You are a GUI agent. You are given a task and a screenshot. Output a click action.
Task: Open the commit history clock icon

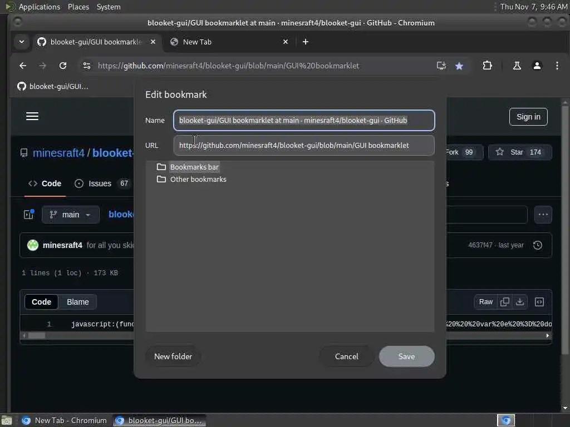click(538, 245)
